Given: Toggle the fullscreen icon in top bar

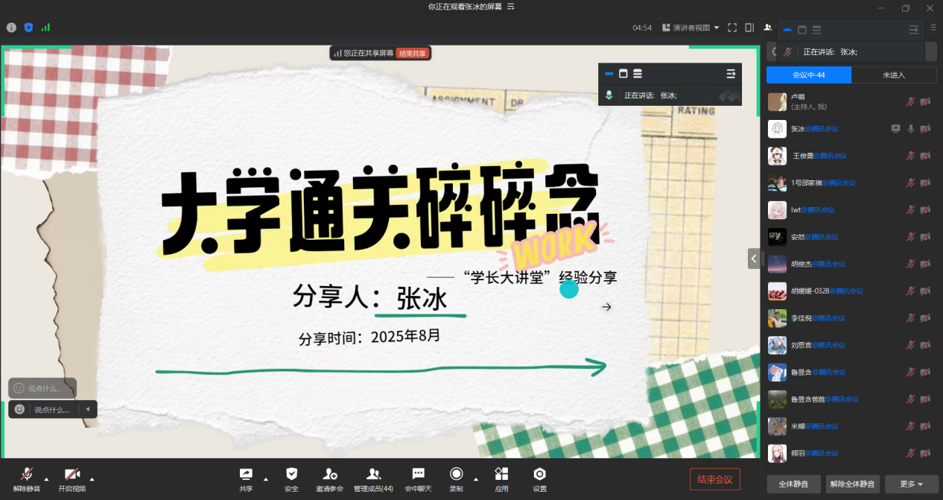Looking at the screenshot, I should click(731, 28).
